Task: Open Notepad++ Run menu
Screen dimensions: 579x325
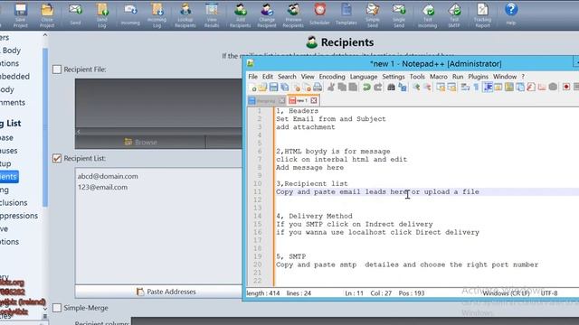Action: click(x=458, y=77)
